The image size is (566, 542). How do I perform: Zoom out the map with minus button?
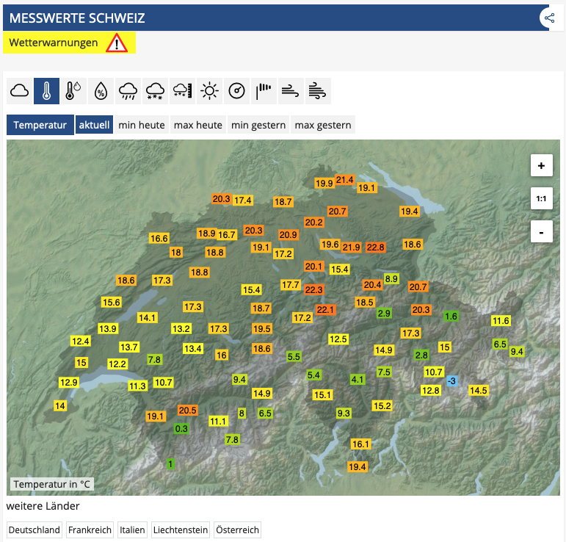pyautogui.click(x=542, y=231)
